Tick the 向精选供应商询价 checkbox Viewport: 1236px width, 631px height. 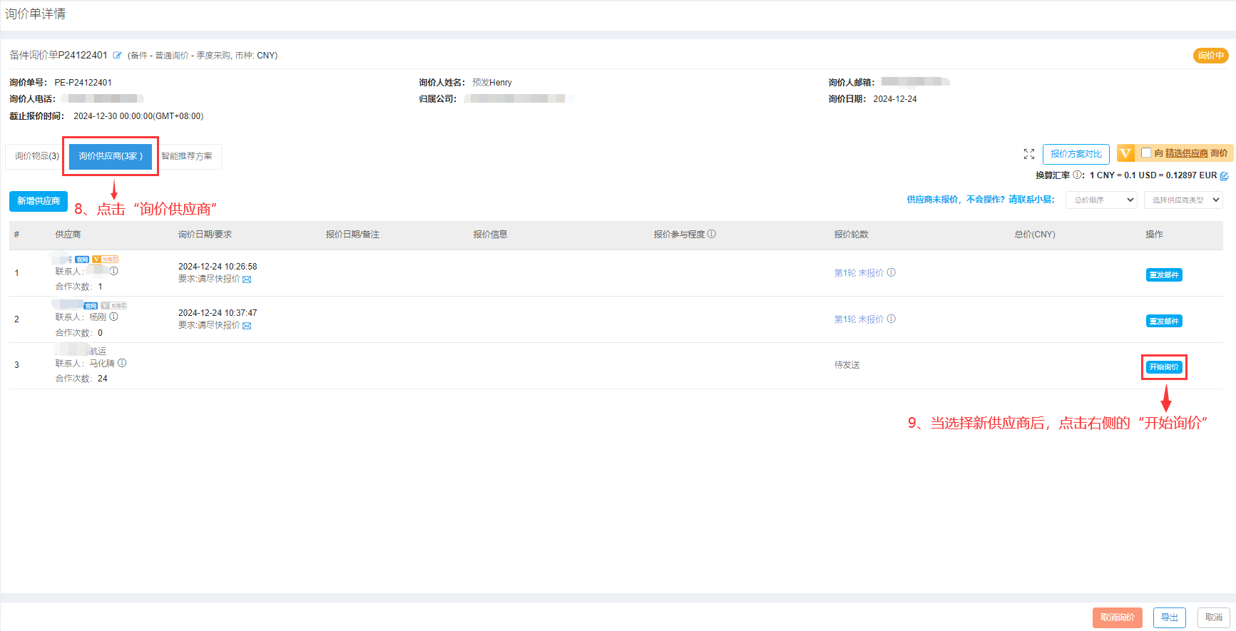coord(1146,153)
